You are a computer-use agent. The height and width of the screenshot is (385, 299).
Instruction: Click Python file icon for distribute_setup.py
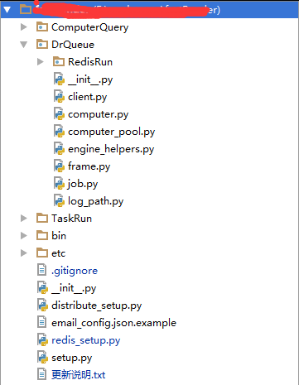point(42,306)
